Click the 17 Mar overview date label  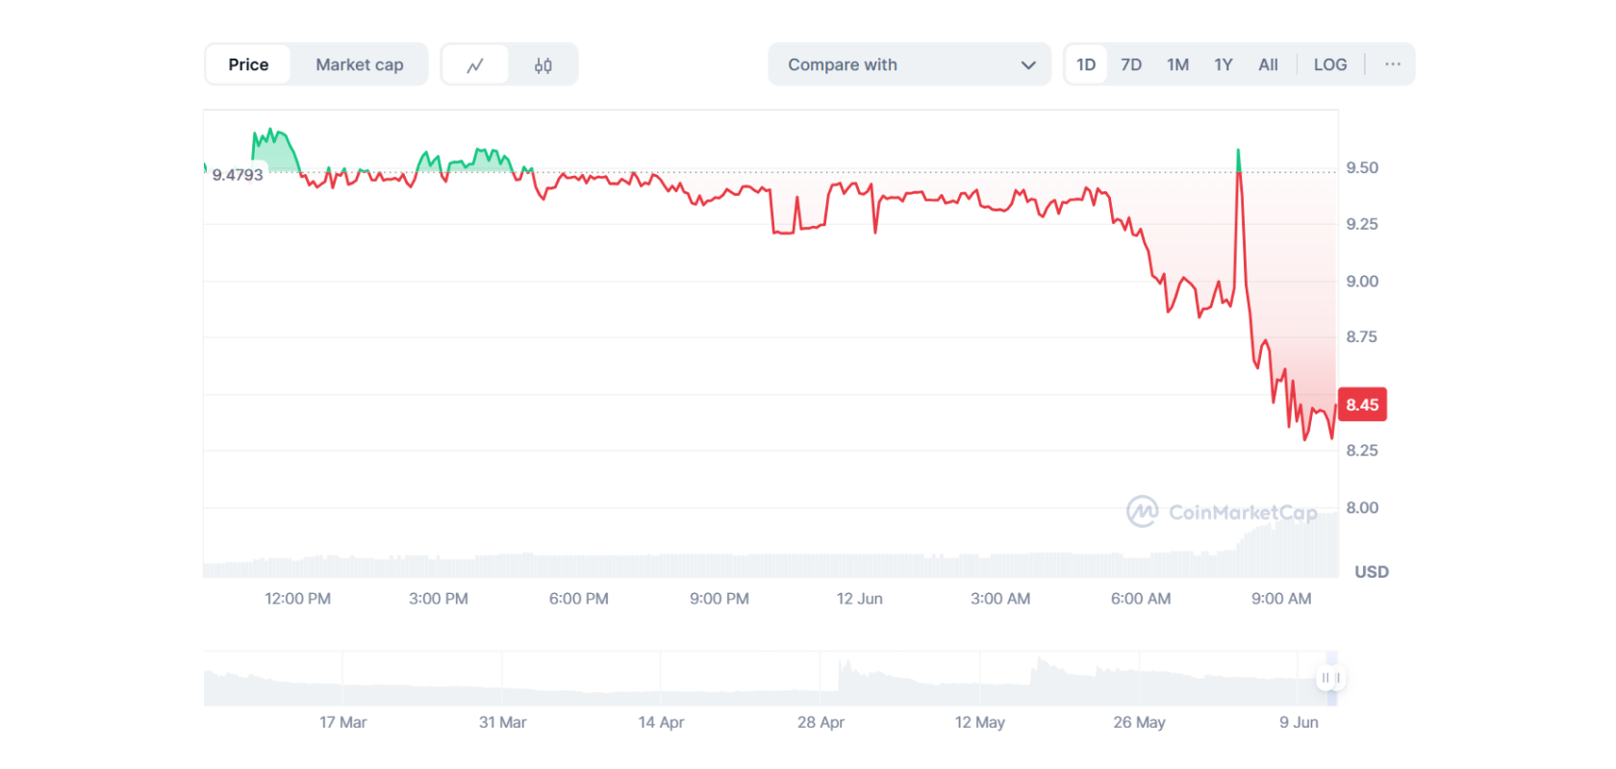pyautogui.click(x=342, y=722)
